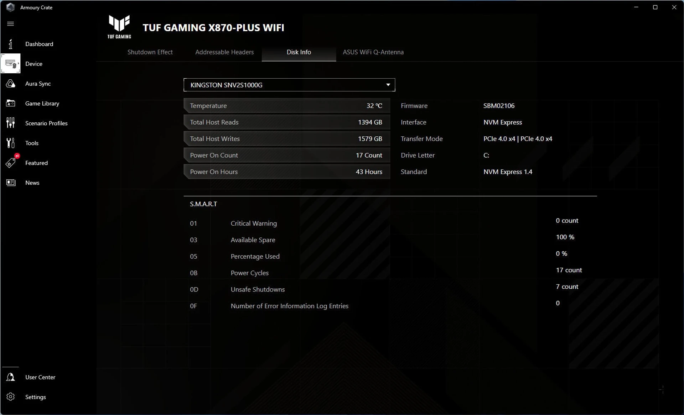The height and width of the screenshot is (415, 684).
Task: Switch to the Shutdown Effect tab
Action: tap(150, 52)
